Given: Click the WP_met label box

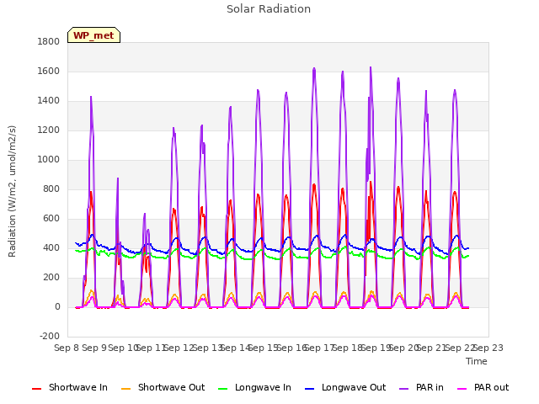Looking at the screenshot, I should click(93, 35).
